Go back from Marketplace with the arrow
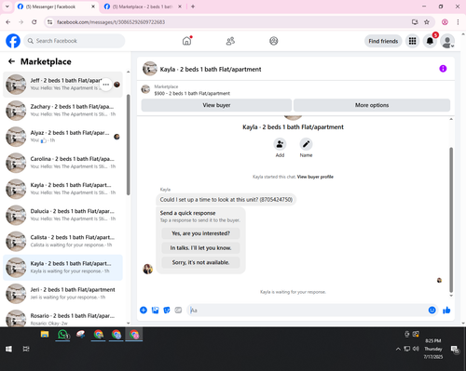466x371 pixels. click(11, 61)
